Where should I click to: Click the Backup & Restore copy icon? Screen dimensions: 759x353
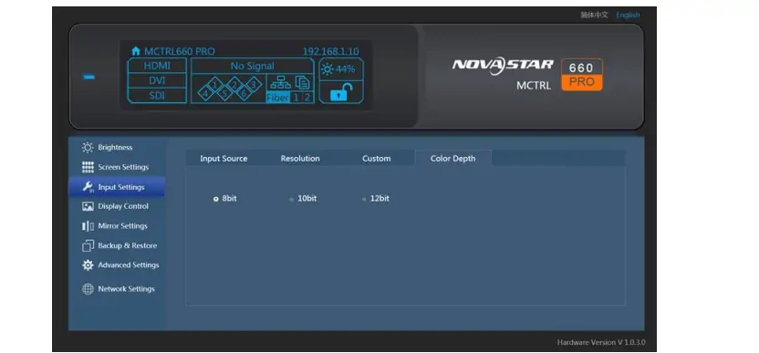[88, 246]
